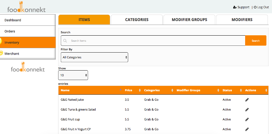Viewport: 272px width, 134px height.
Task: Click the G&G Naked Juice name cell
Action: point(72,100)
